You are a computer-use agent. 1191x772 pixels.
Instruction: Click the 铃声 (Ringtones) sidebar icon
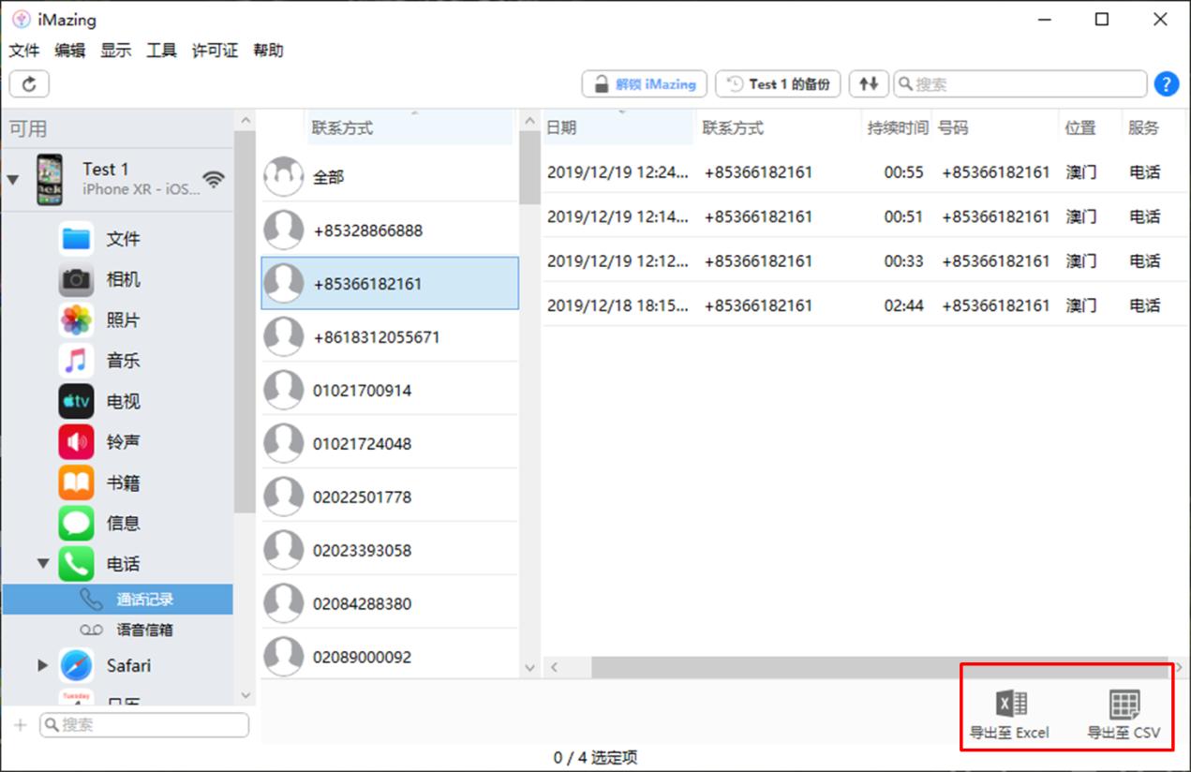point(75,440)
